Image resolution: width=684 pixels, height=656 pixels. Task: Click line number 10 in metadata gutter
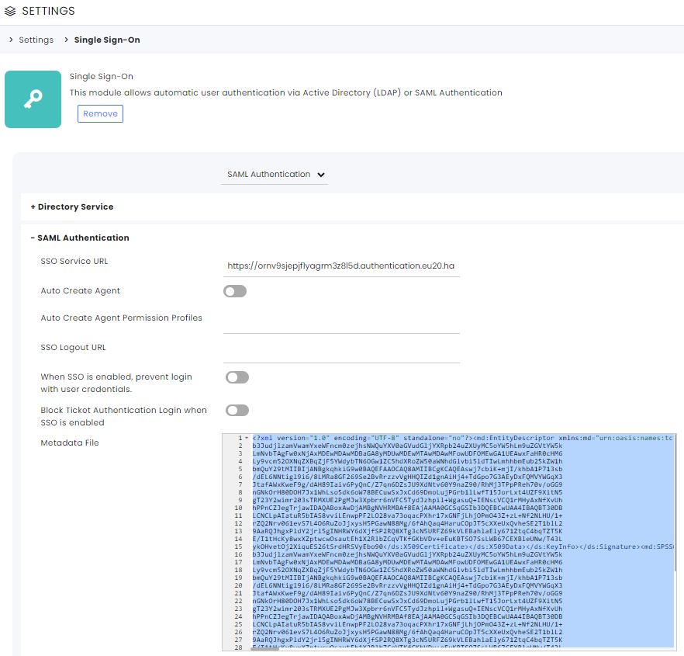238,508
